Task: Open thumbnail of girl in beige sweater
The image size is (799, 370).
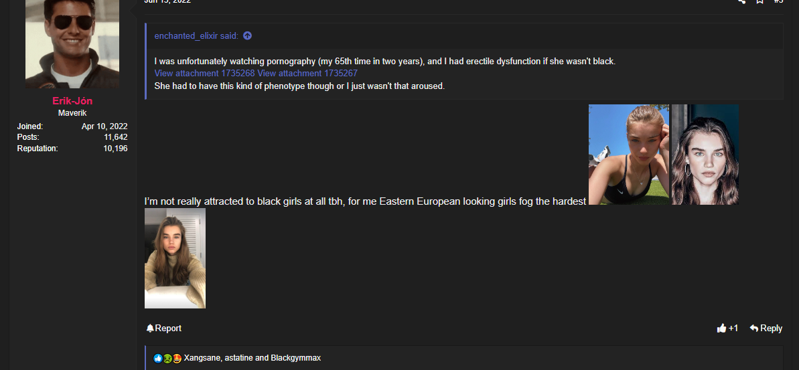Action: point(175,258)
